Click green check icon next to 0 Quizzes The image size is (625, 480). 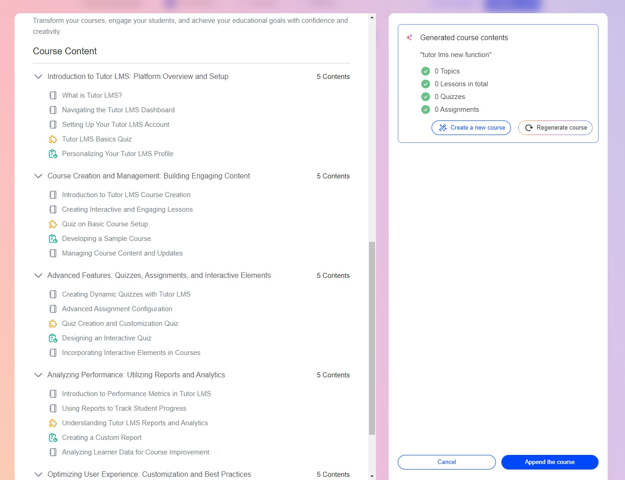pyautogui.click(x=426, y=97)
